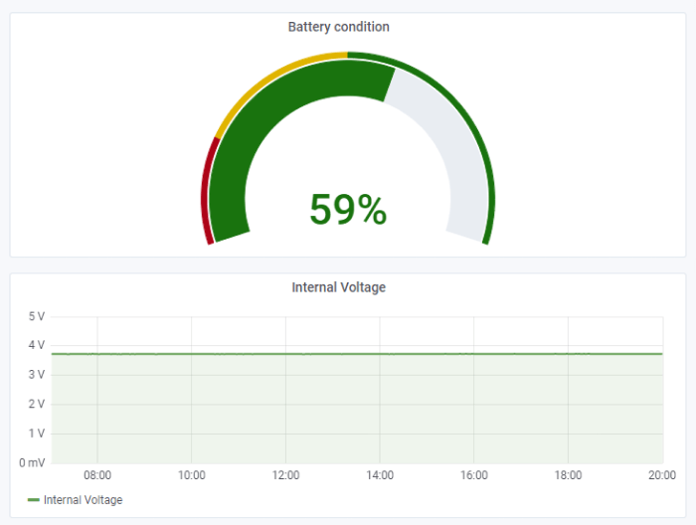Click the 0 mV axis label

pos(32,463)
